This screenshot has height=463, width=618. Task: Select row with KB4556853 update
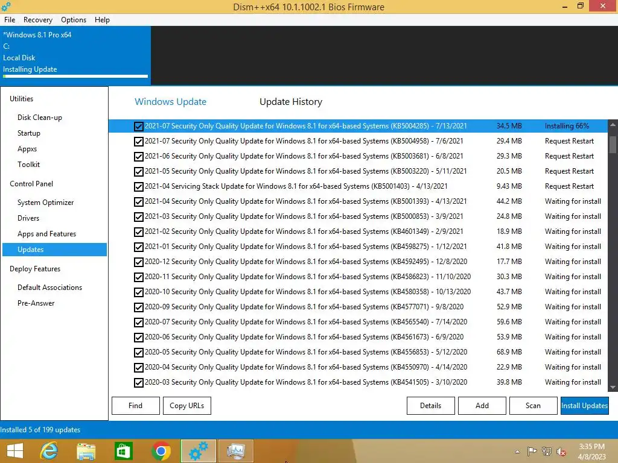point(358,352)
